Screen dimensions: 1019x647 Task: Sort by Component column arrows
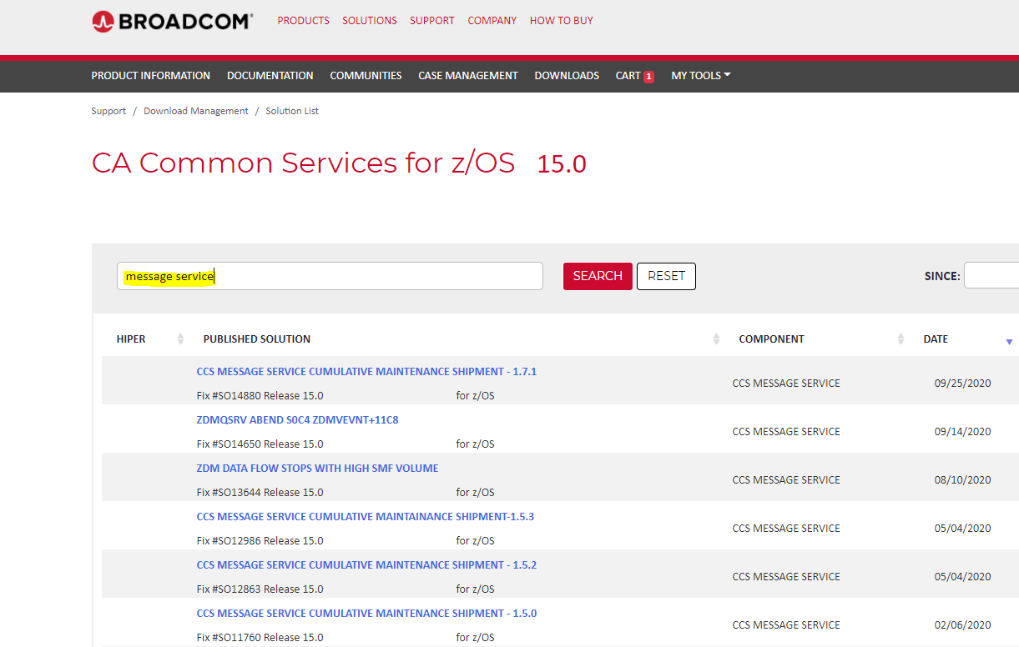[900, 339]
